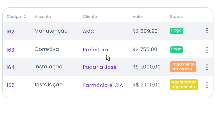Open client Prefeitura link
216x116 pixels.
95,50
